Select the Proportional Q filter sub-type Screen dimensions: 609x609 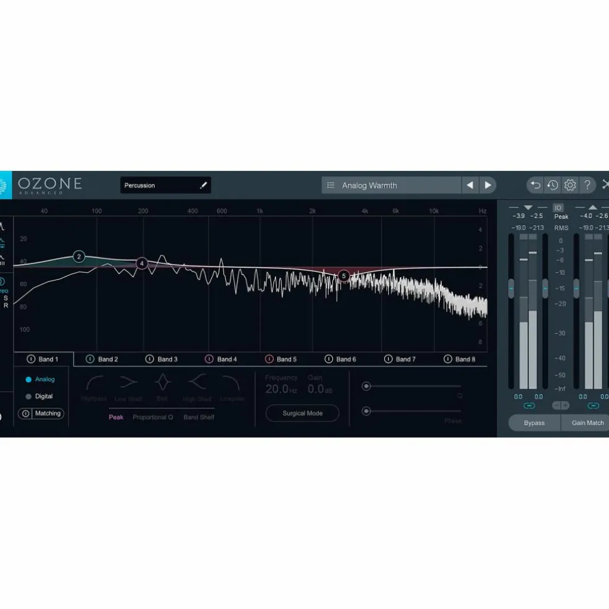point(153,417)
